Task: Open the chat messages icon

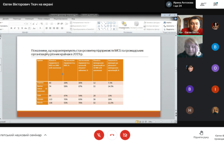Action: pos(215,4)
